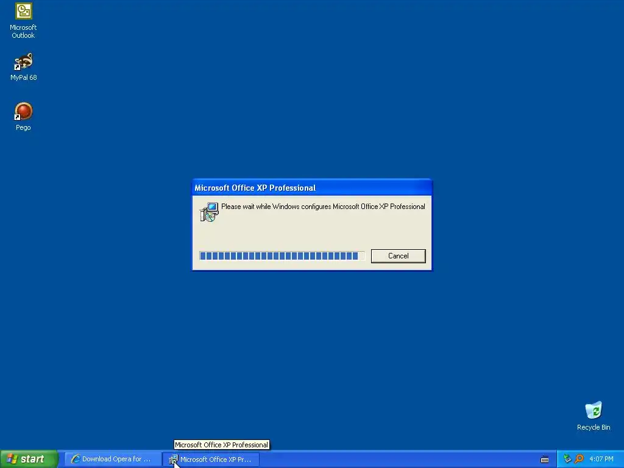This screenshot has height=468, width=624.
Task: Click the 4:07 PM system clock
Action: pos(601,459)
